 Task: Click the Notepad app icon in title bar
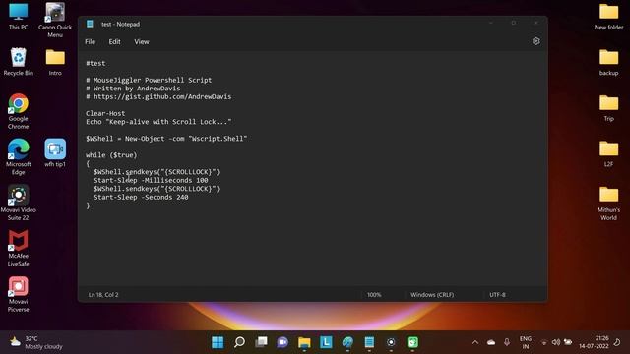point(90,24)
